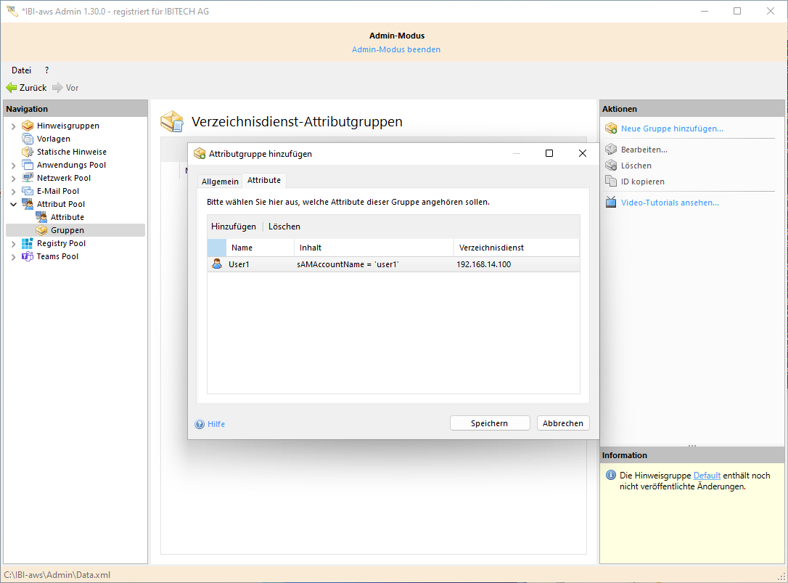Click the Teams Pool icon

point(28,256)
